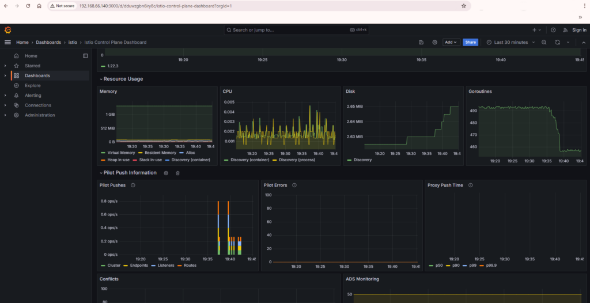Dock the sidebar menu icon
The height and width of the screenshot is (303, 590).
click(x=85, y=56)
